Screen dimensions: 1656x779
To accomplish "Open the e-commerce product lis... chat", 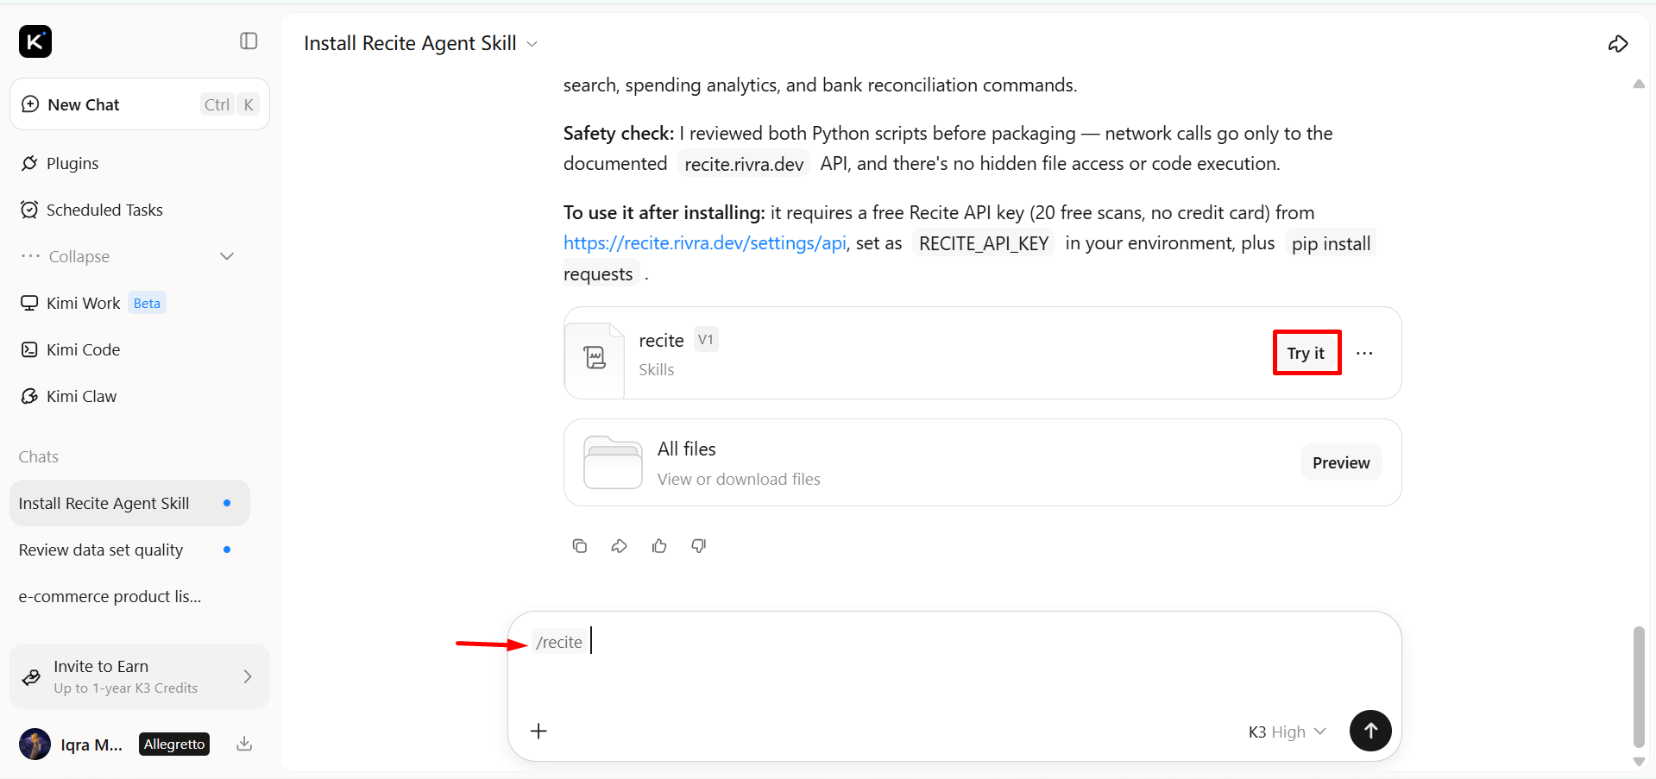I will tap(129, 596).
